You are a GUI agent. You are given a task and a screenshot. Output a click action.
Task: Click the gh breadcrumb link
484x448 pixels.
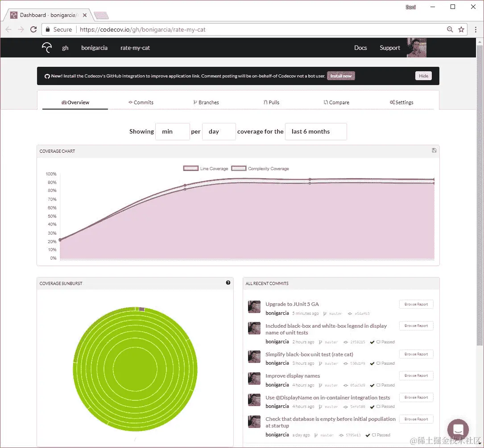(65, 48)
